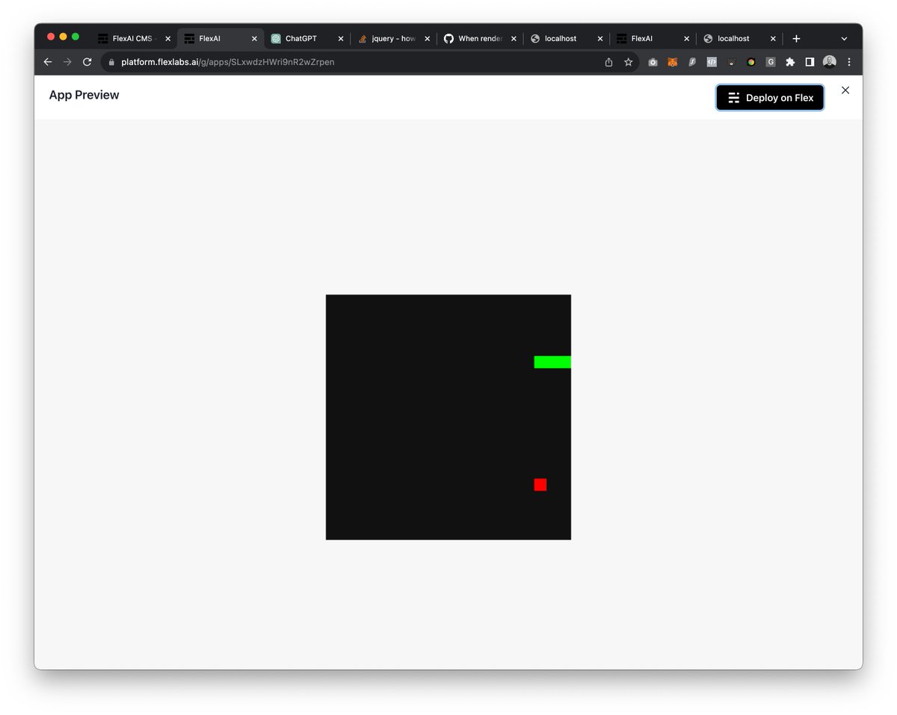Switch to the FlexAI CMS tab
The image size is (897, 715).
[x=131, y=38]
